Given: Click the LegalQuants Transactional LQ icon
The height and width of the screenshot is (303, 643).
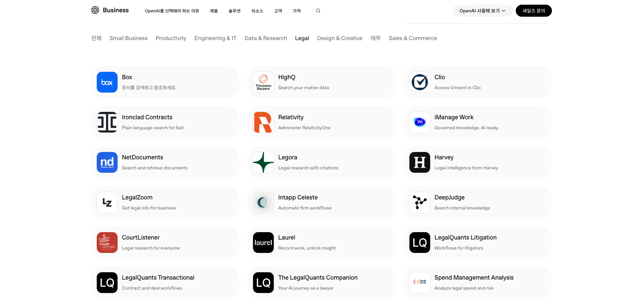Looking at the screenshot, I should (107, 283).
